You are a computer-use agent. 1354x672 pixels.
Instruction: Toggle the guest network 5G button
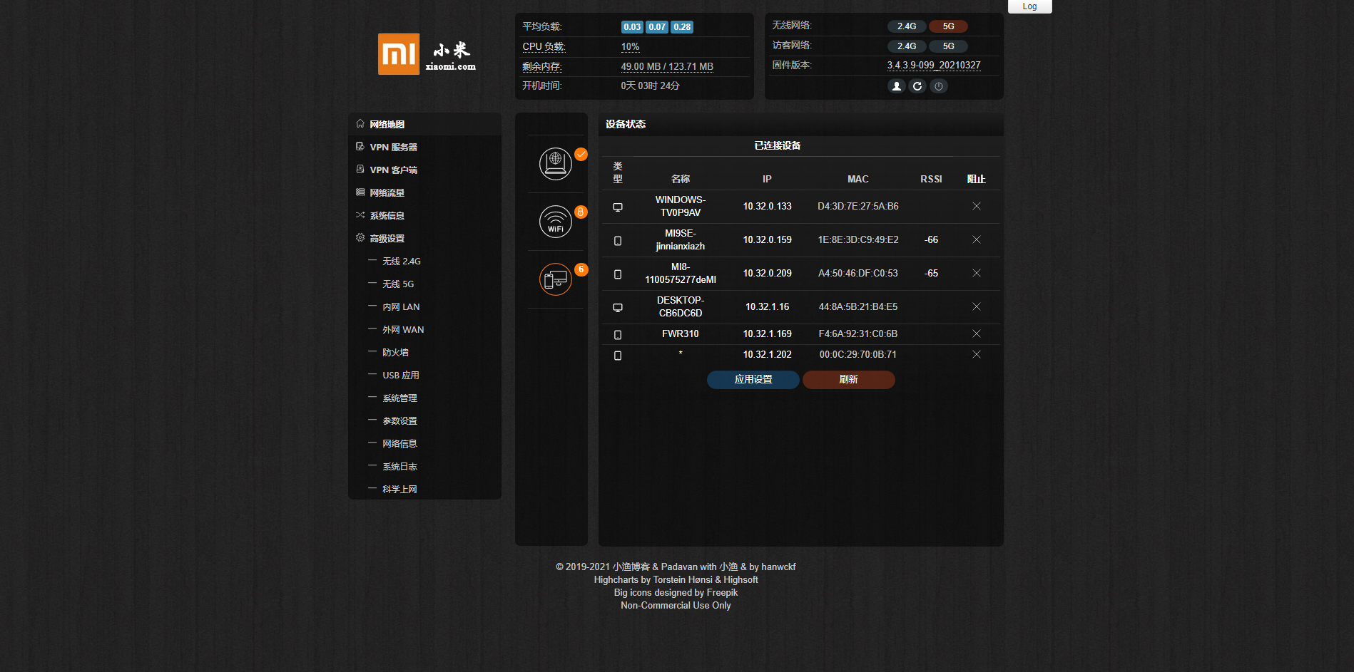tap(948, 46)
